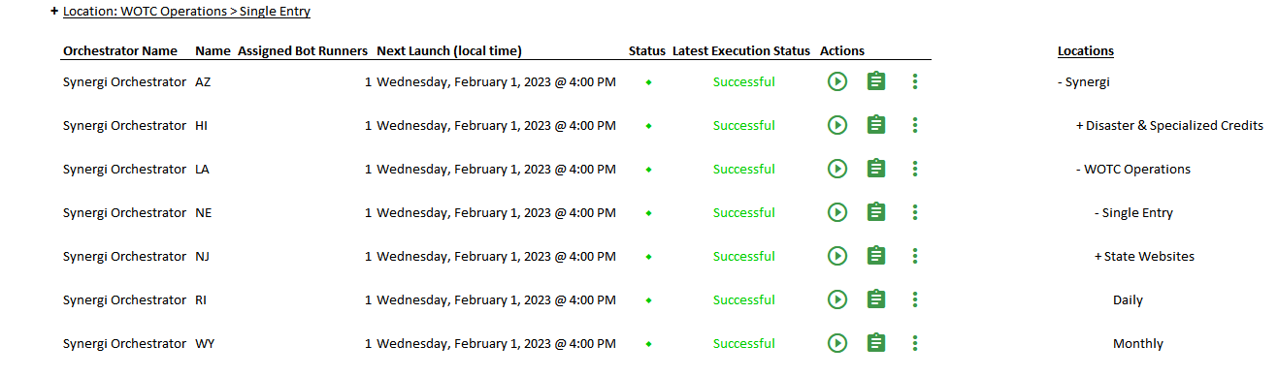Screen dimensions: 1278x377
Task: Collapse the Synergi root location
Action: coord(1061,81)
